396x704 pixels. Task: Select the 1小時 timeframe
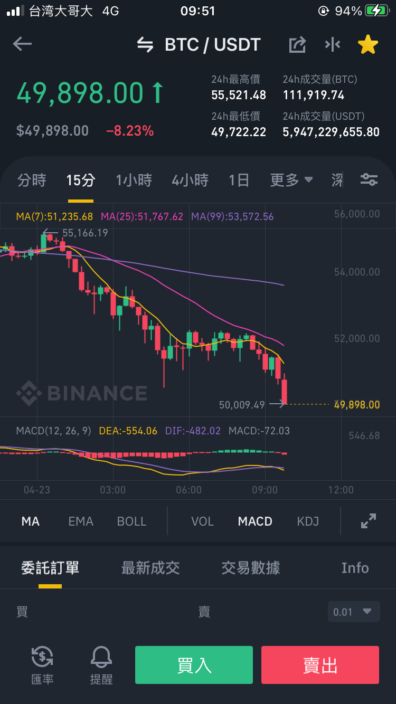[134, 180]
